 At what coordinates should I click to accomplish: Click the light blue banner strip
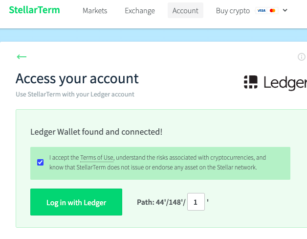pyautogui.click(x=153, y=35)
